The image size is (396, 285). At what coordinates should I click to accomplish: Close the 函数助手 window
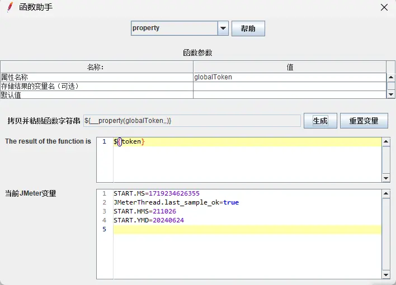(x=384, y=7)
